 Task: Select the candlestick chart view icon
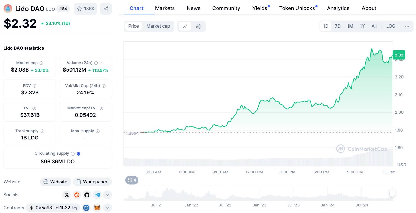(x=198, y=26)
